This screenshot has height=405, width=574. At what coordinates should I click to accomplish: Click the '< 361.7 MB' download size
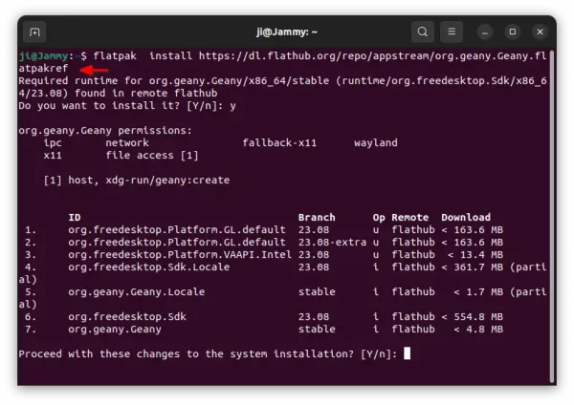pyautogui.click(x=473, y=267)
